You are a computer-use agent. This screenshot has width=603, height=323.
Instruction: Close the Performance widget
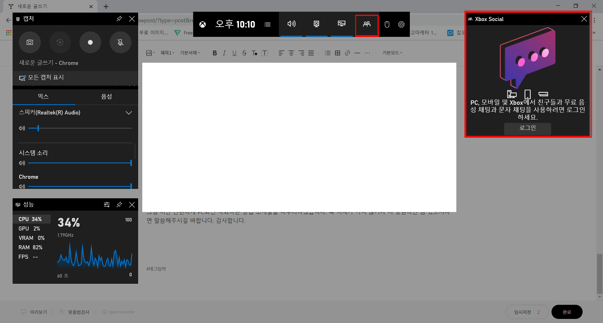tap(132, 204)
